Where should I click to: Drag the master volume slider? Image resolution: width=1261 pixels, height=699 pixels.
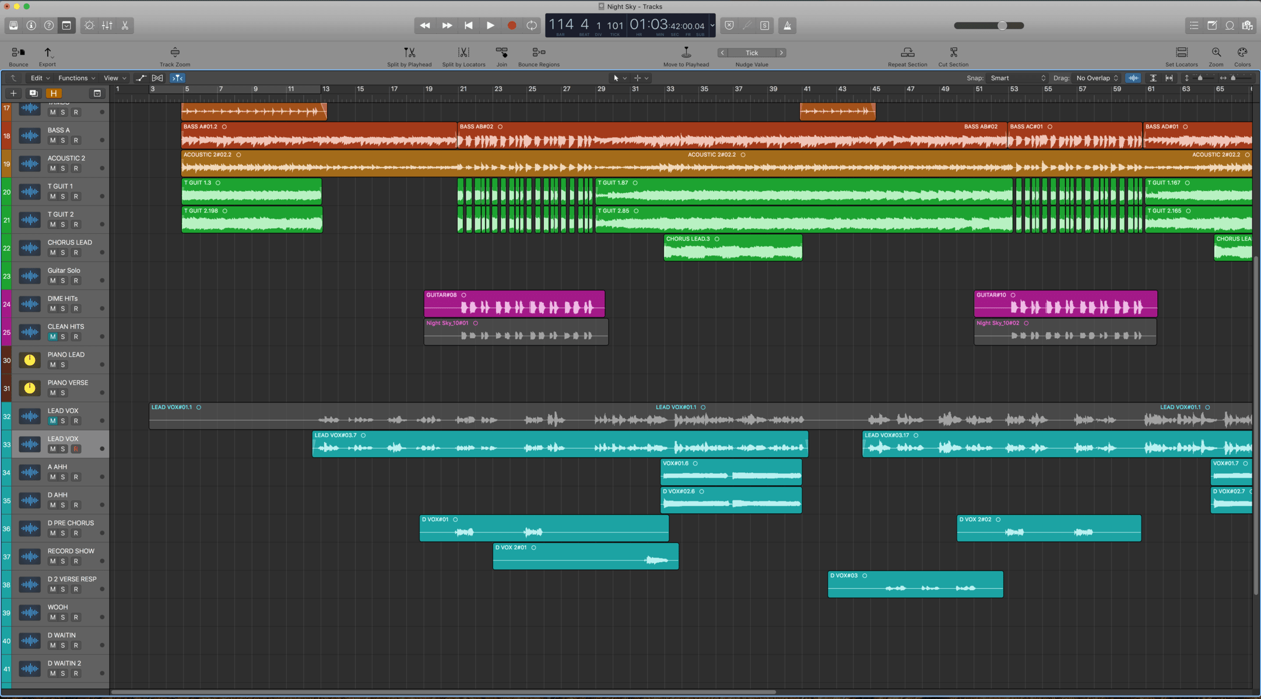coord(1001,25)
